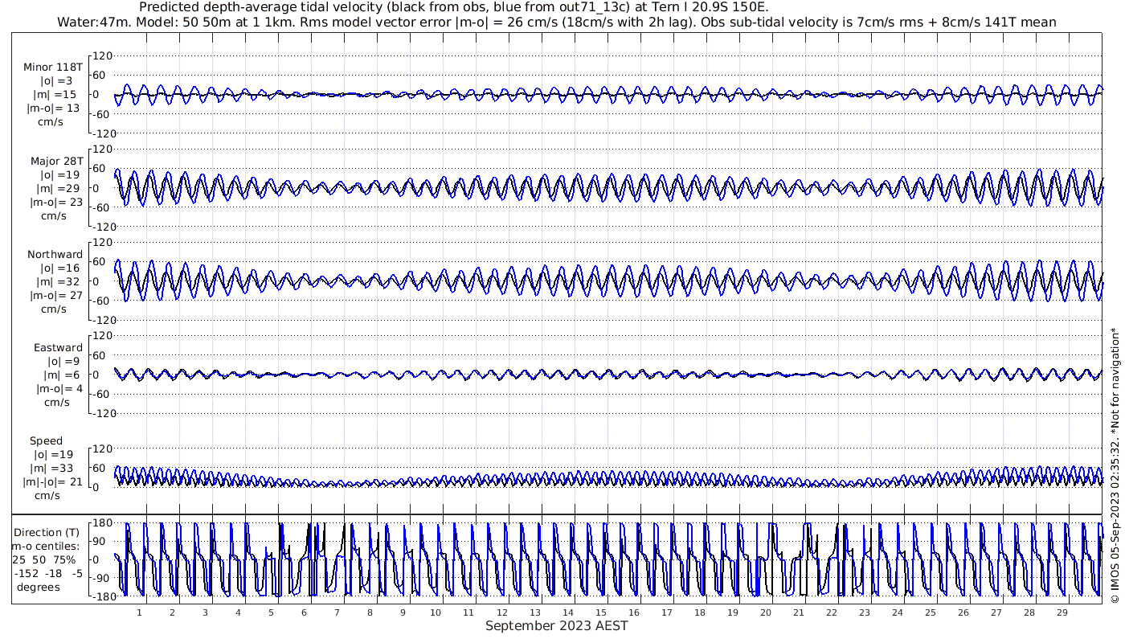
Task: Click the 'Predicted depth-average tidal velocity' title line
Action: click(453, 7)
